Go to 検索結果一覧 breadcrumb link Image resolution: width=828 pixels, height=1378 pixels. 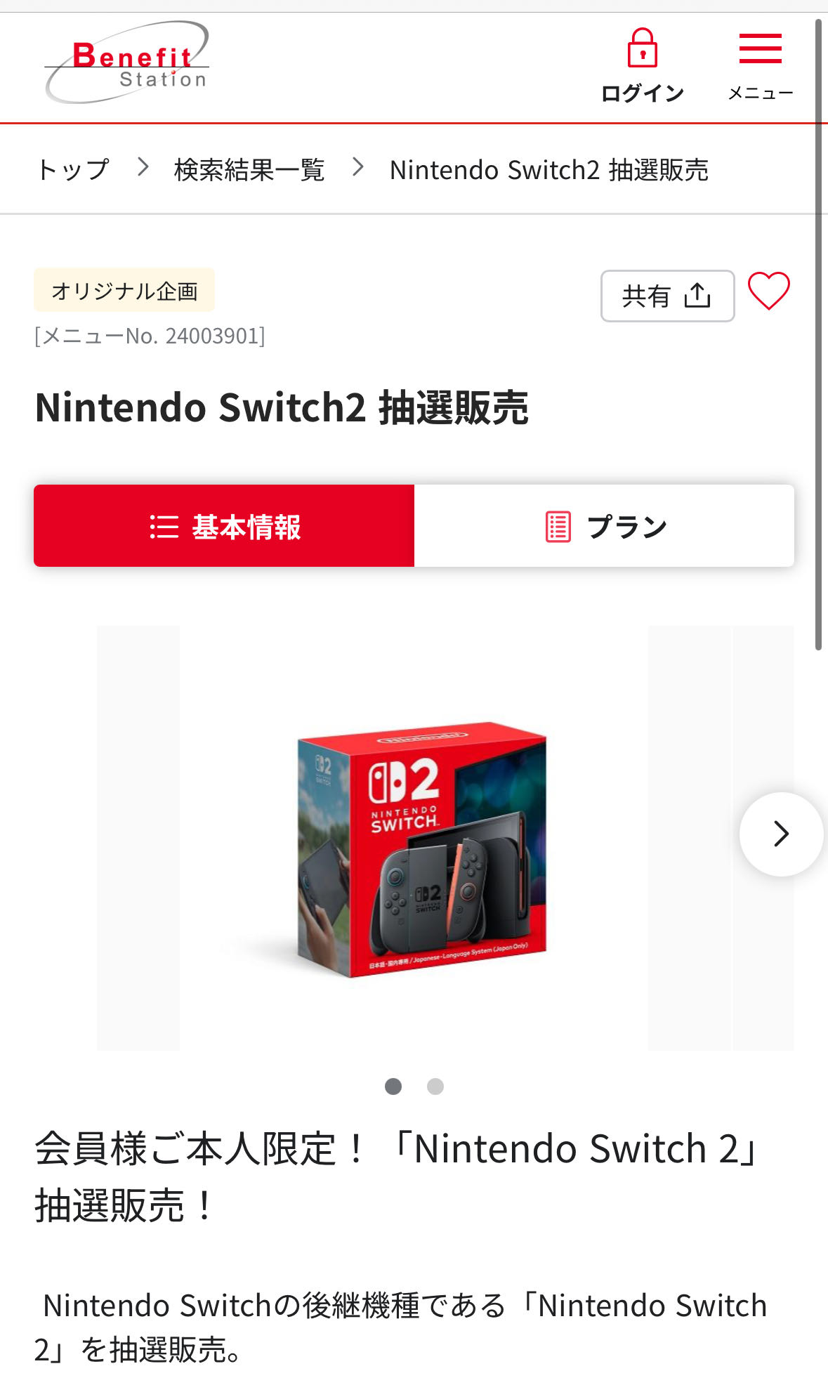click(249, 170)
